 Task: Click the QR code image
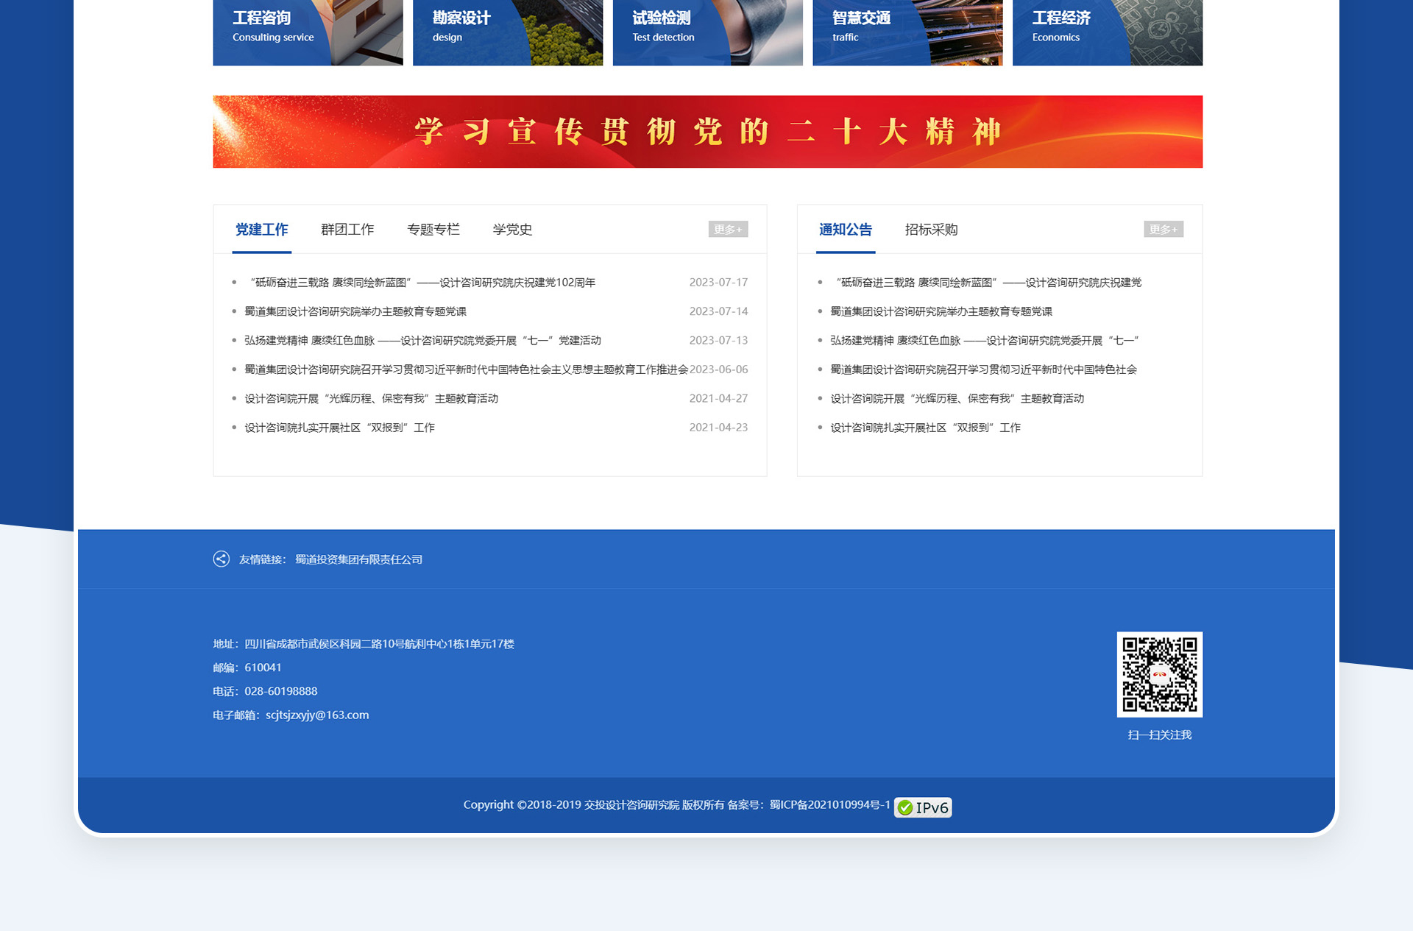(x=1159, y=674)
